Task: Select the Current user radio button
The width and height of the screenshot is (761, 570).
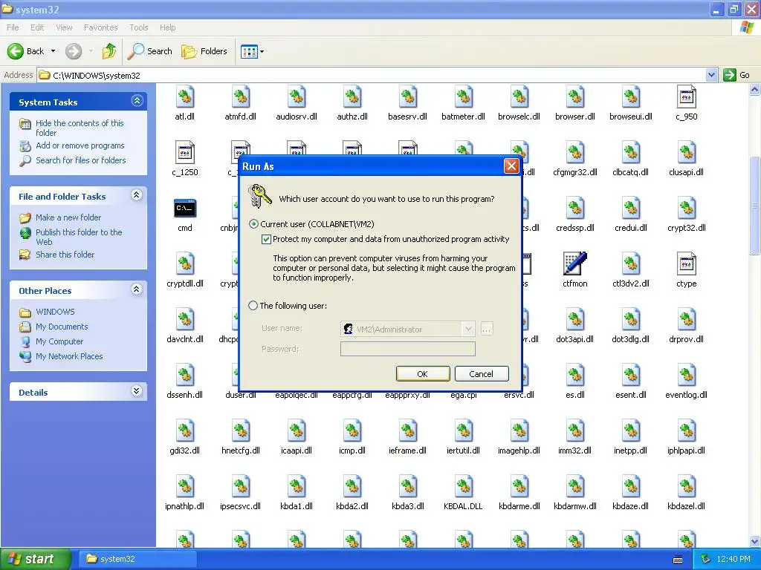Action: click(253, 224)
